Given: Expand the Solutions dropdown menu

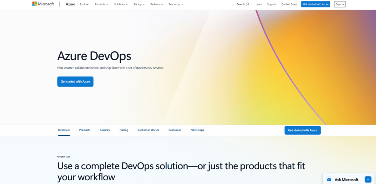Looking at the screenshot, I should point(121,4).
